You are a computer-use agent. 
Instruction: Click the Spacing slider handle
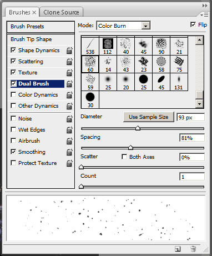pos(130,148)
